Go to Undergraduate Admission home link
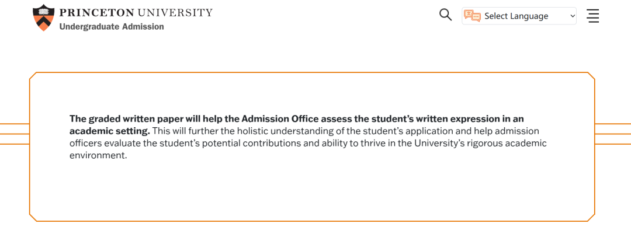 (x=112, y=27)
